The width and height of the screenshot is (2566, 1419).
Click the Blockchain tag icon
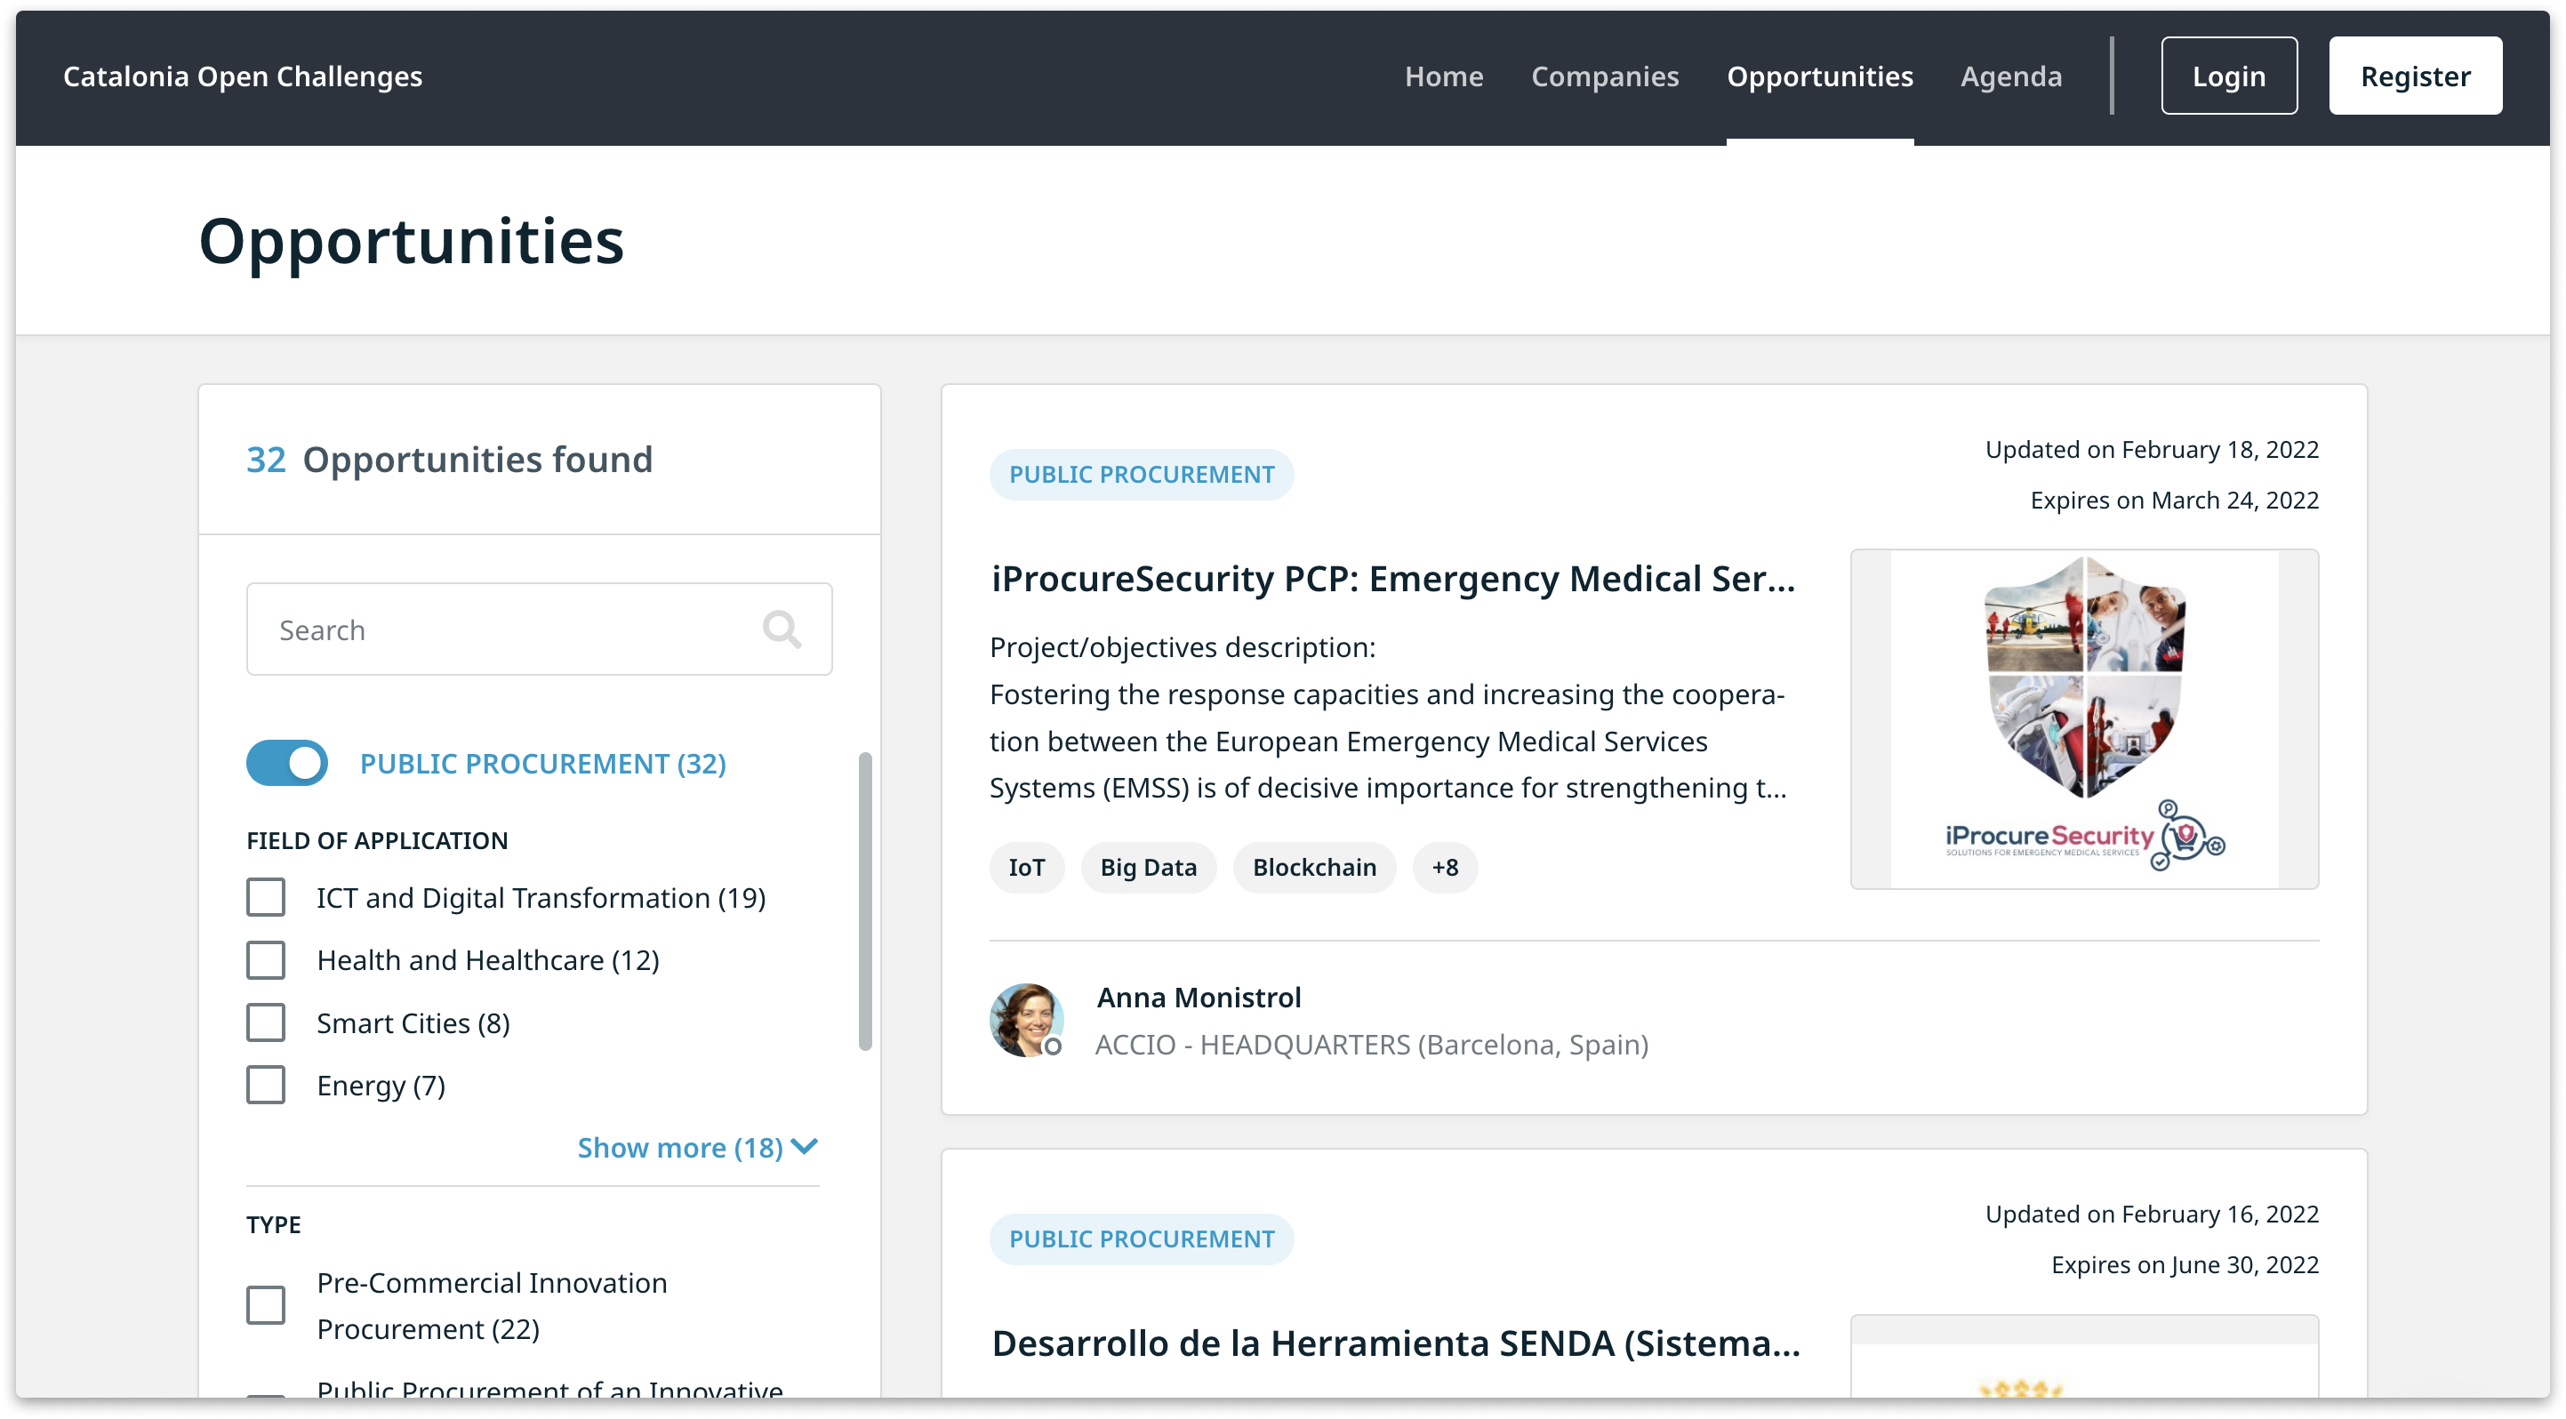[1313, 867]
